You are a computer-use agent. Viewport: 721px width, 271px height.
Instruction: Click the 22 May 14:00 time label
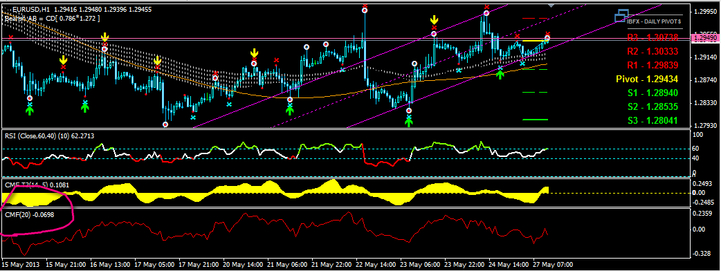pyautogui.click(x=375, y=265)
